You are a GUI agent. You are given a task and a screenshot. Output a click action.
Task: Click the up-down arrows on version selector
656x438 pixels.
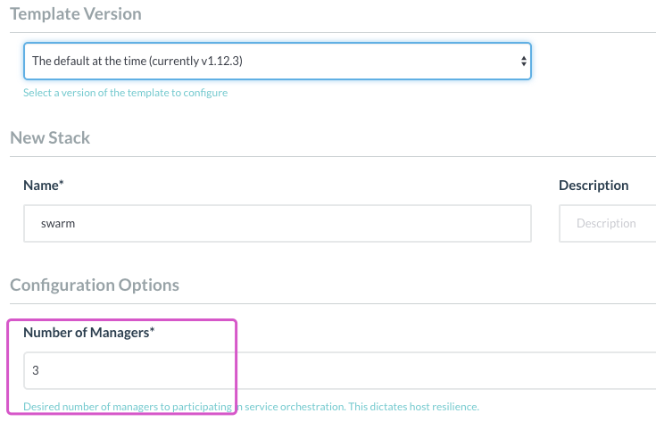pyautogui.click(x=523, y=62)
